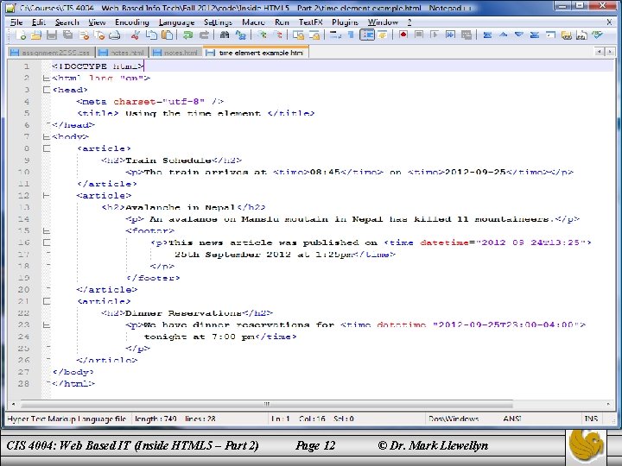Click the Save All toolbar icon
The width and height of the screenshot is (622, 466).
[68, 35]
